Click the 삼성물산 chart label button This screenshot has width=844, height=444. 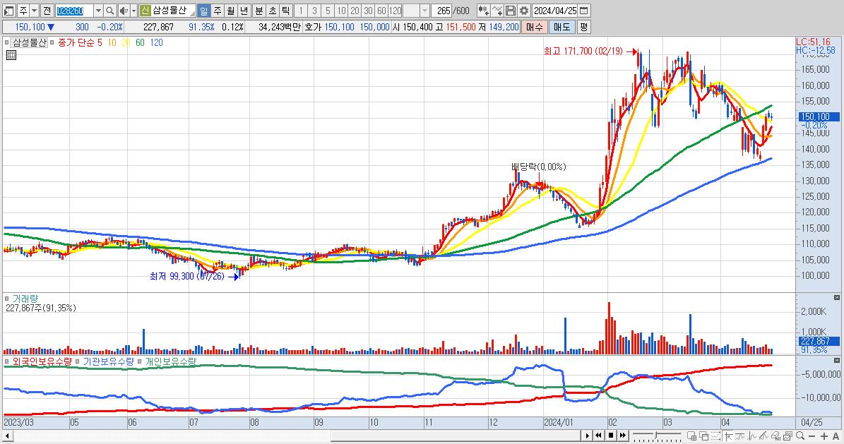click(29, 42)
